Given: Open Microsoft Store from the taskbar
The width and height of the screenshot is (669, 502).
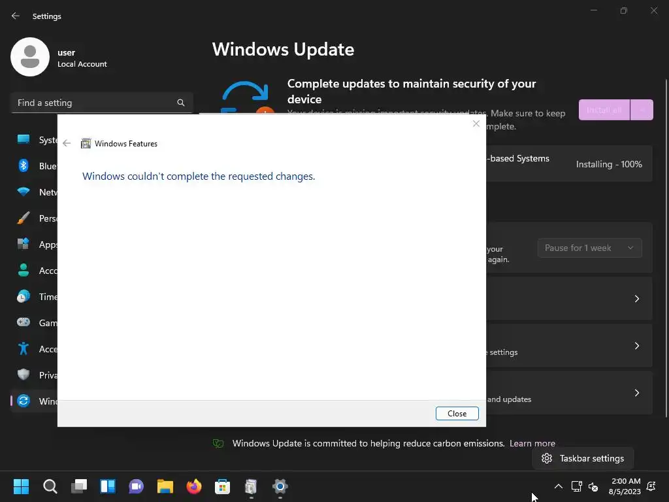Looking at the screenshot, I should (x=222, y=486).
